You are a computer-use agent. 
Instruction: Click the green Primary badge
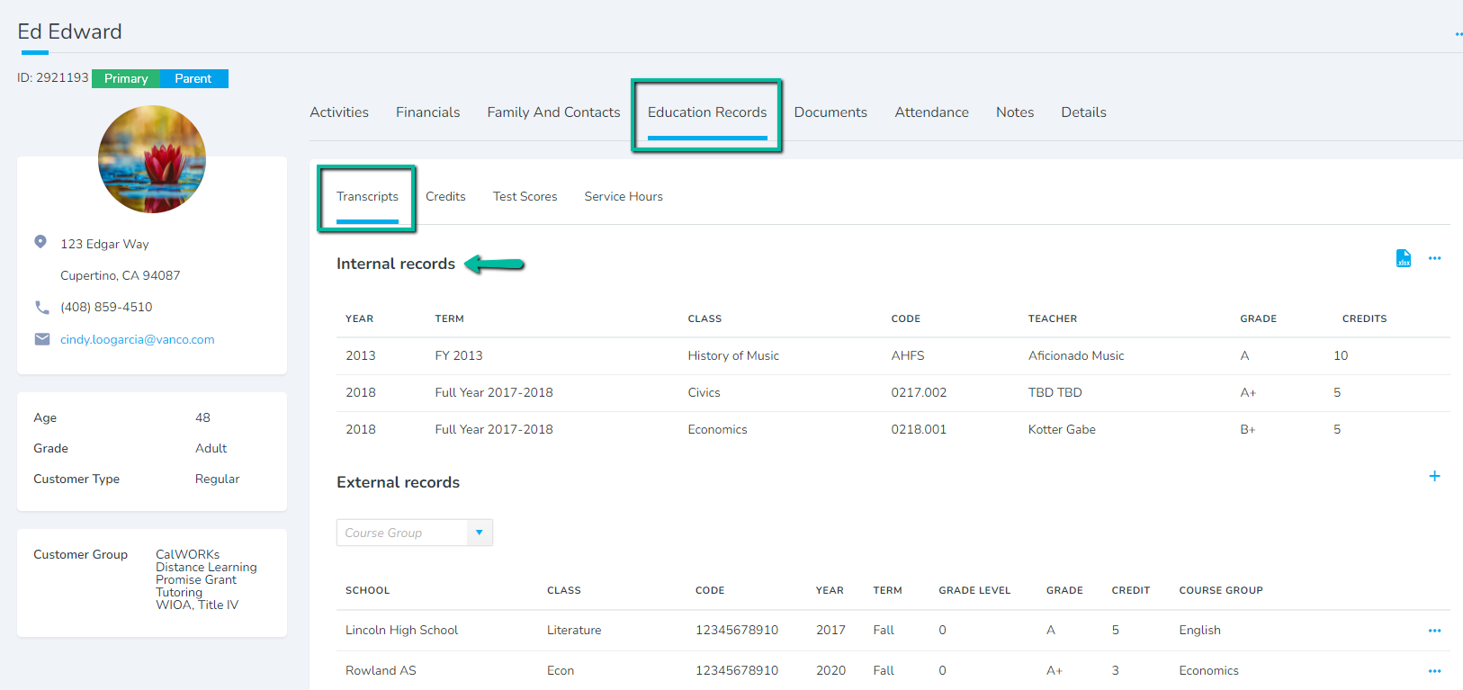pos(126,79)
